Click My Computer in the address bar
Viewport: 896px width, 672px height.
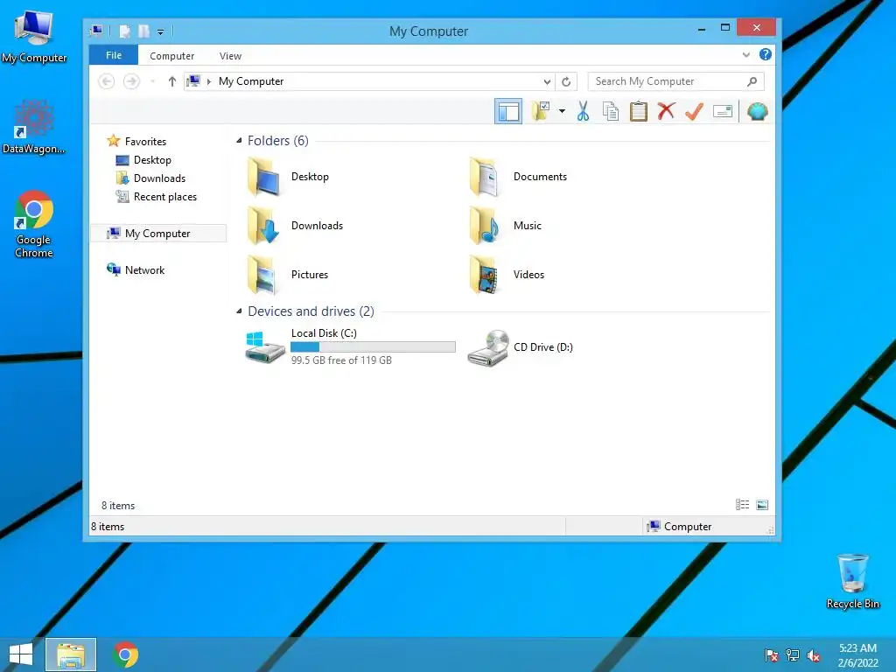tap(251, 81)
